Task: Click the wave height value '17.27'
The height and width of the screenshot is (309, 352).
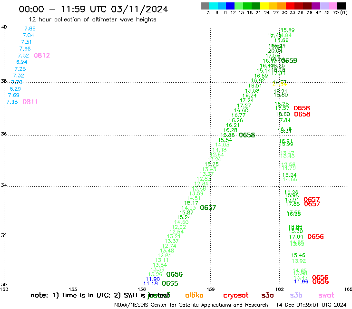Action: (244, 106)
